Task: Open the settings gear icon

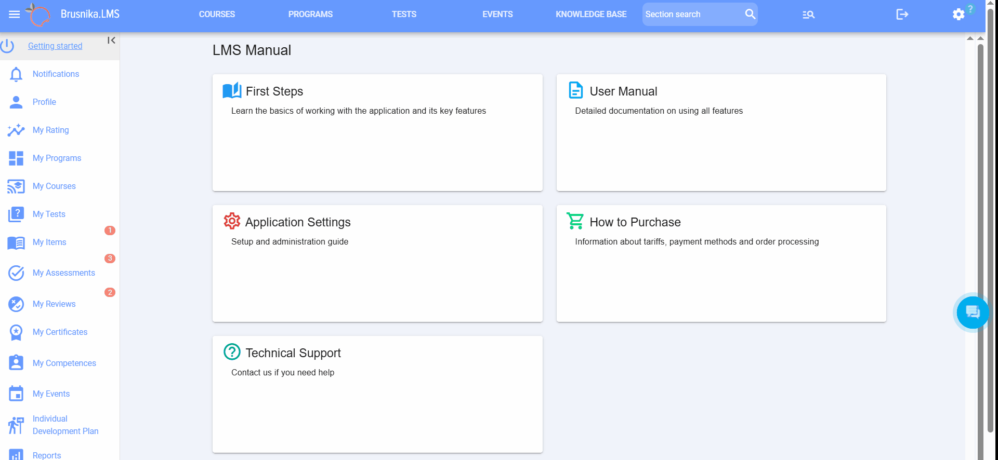Action: coord(958,15)
